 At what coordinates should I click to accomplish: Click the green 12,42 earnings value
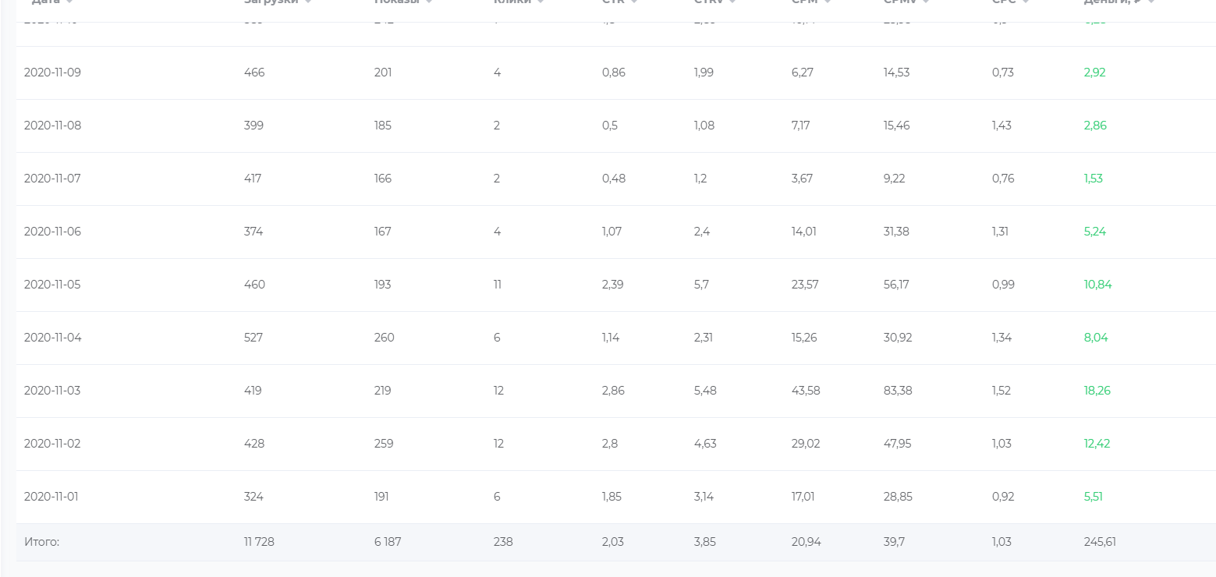coord(1097,444)
